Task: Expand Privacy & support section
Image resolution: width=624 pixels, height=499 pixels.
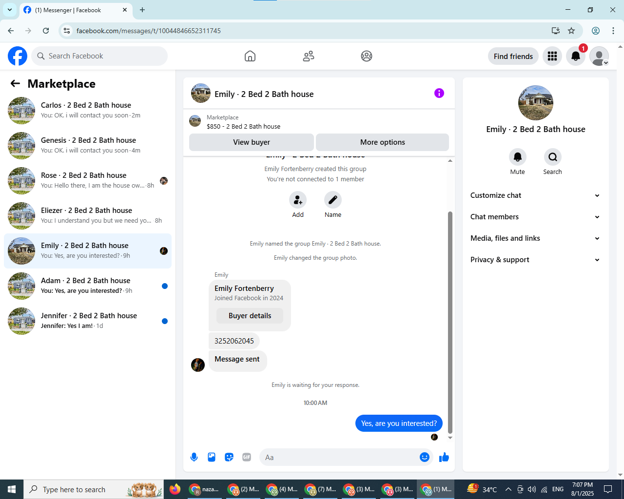Action: (x=536, y=260)
